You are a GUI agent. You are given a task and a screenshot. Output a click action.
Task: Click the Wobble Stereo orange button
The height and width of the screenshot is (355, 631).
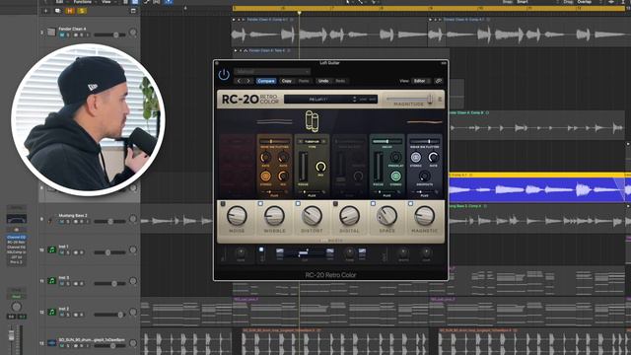265,176
